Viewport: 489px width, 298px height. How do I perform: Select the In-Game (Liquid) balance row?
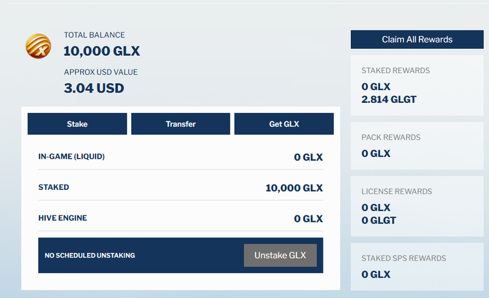(x=181, y=157)
